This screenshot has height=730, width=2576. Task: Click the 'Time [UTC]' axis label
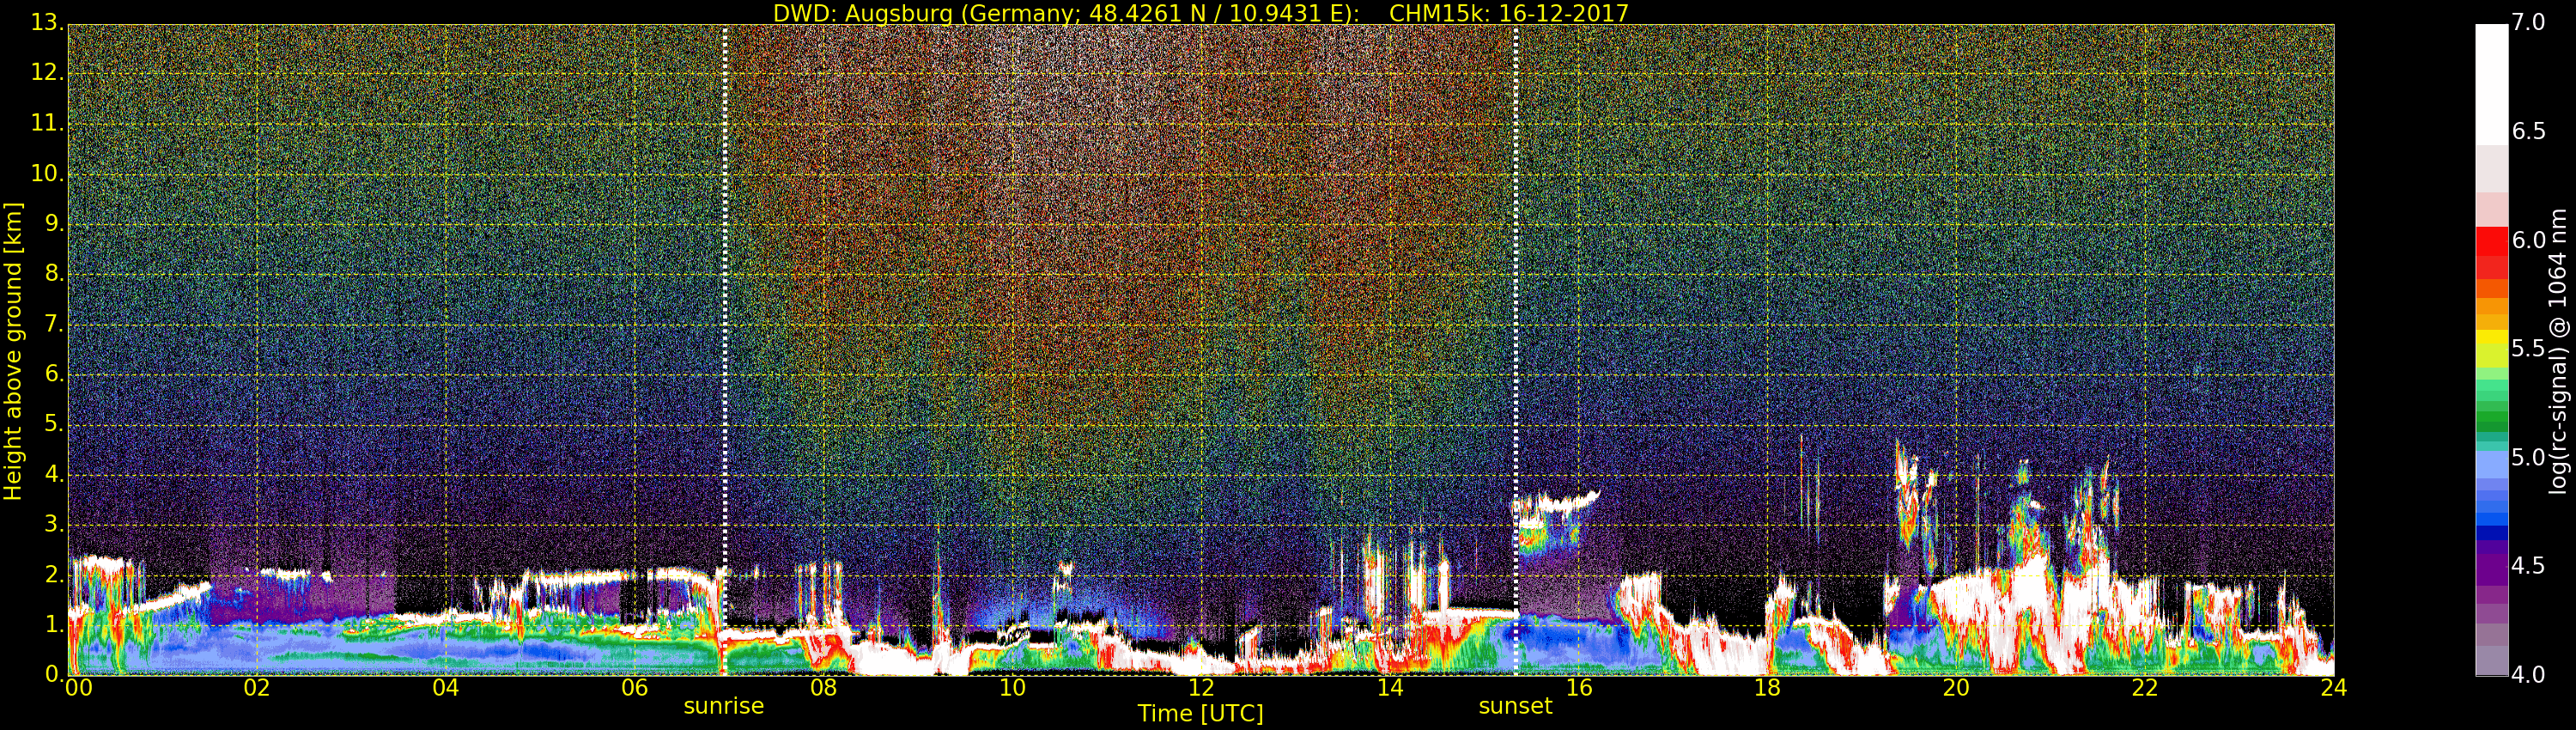(x=1200, y=714)
